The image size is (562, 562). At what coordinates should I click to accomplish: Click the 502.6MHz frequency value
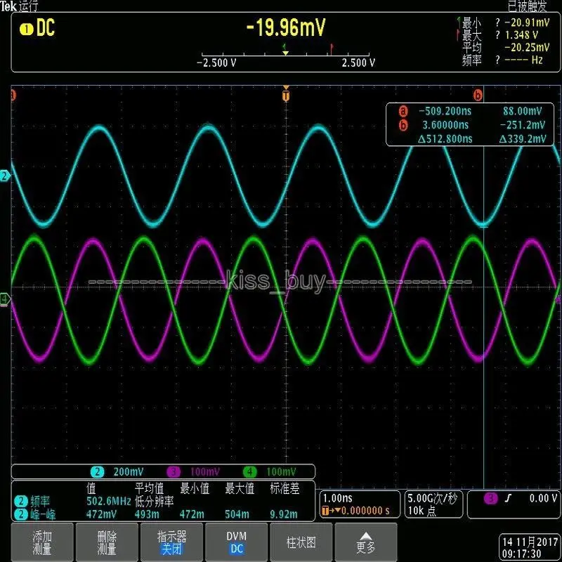point(109,501)
